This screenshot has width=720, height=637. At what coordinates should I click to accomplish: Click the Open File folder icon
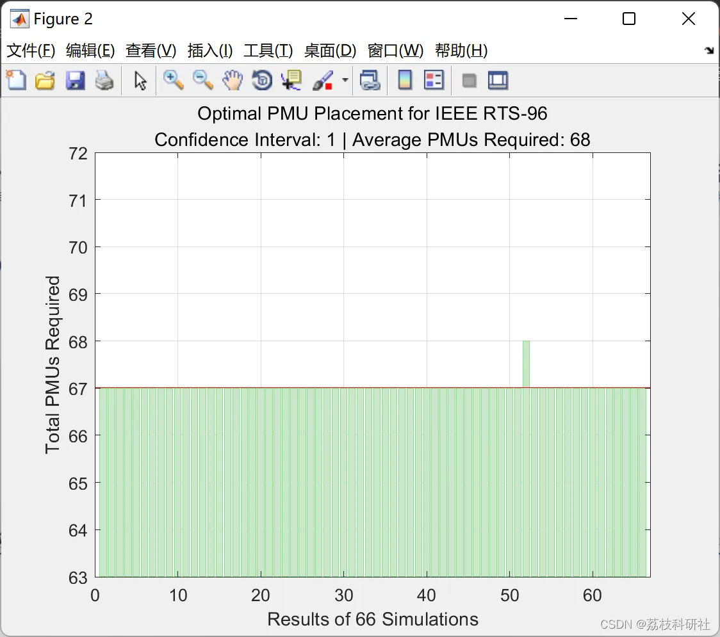coord(45,80)
